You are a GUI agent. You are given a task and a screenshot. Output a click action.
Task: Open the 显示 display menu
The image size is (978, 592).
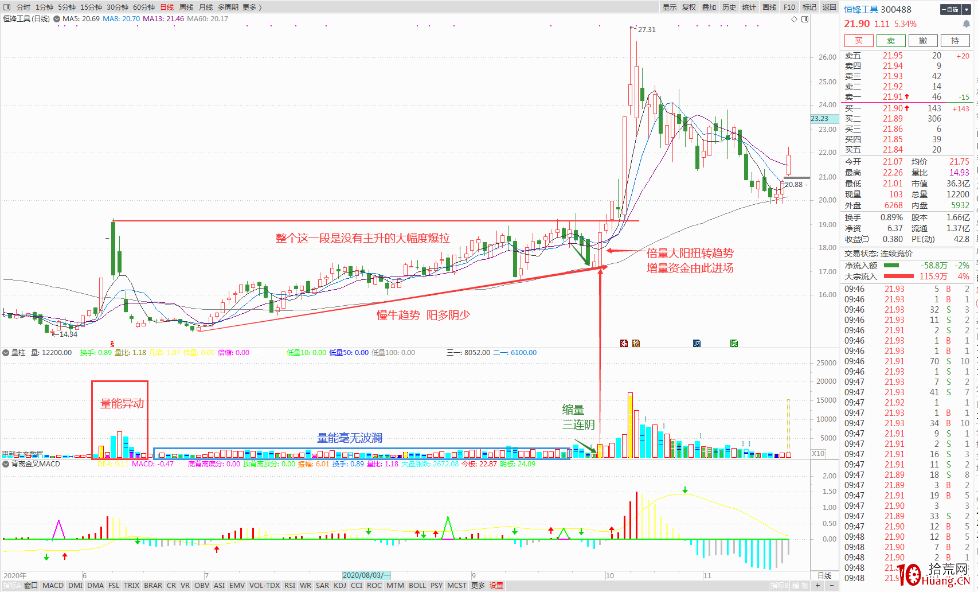click(670, 7)
